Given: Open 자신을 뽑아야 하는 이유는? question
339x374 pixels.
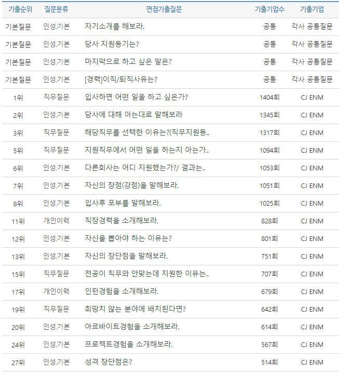Looking at the screenshot, I should [128, 238].
